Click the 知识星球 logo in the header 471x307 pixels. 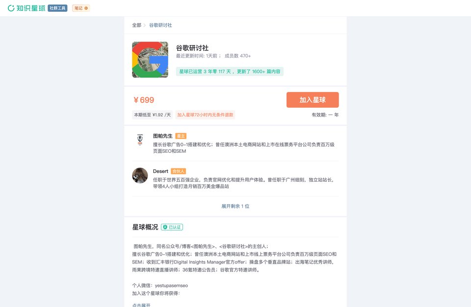[x=26, y=8]
